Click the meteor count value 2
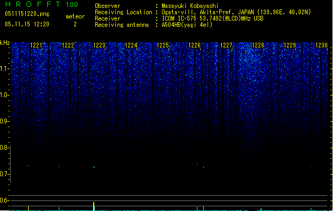 [x=75, y=24]
